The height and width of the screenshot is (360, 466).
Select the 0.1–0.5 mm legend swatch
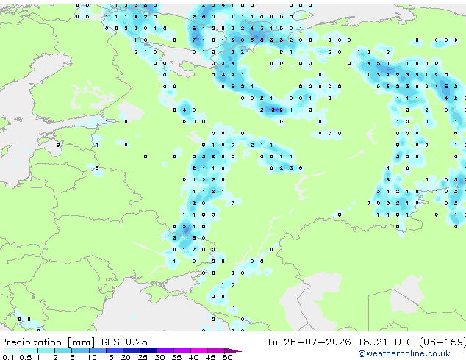click(12, 350)
